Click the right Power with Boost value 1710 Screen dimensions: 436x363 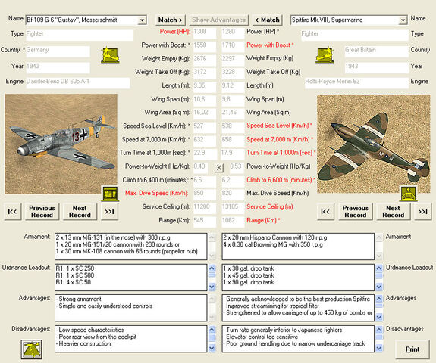click(x=233, y=46)
